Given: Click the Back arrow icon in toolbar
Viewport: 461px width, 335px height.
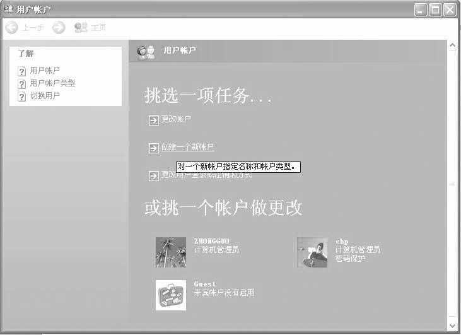Looking at the screenshot, I should 11,28.
